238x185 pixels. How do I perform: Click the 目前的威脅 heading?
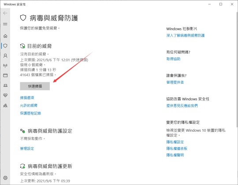[40, 46]
